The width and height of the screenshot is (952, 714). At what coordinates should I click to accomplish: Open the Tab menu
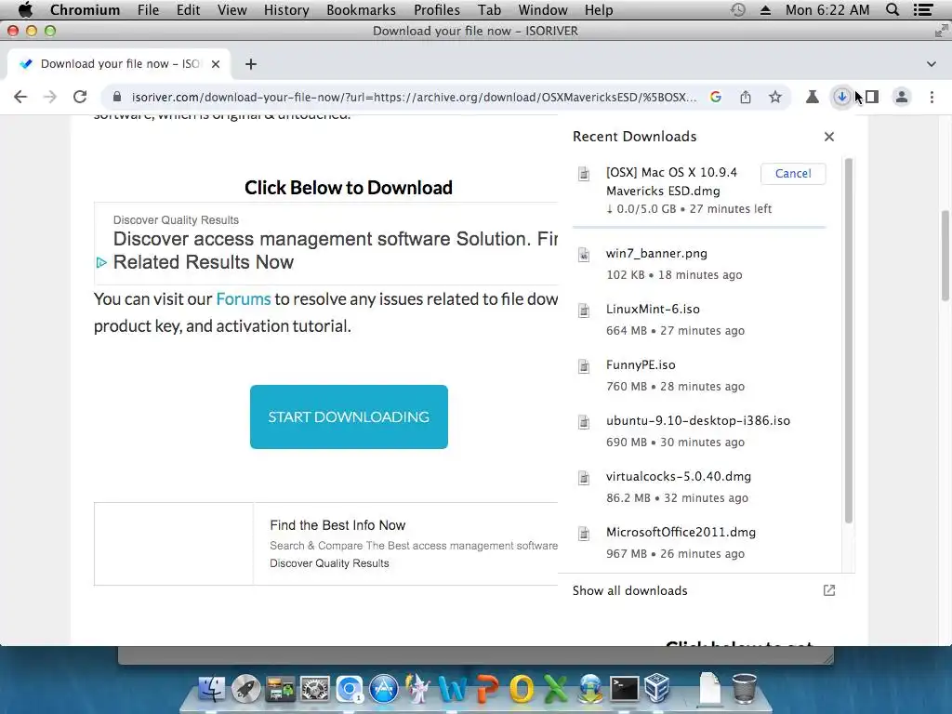(x=489, y=10)
